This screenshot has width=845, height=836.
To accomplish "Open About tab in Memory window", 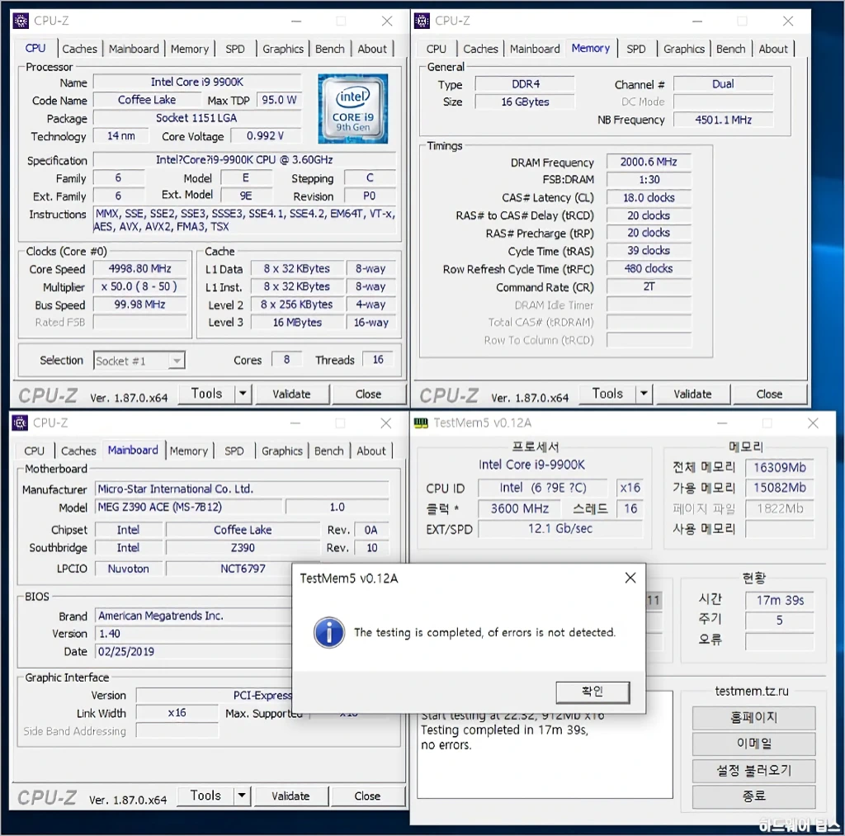I will [x=772, y=49].
